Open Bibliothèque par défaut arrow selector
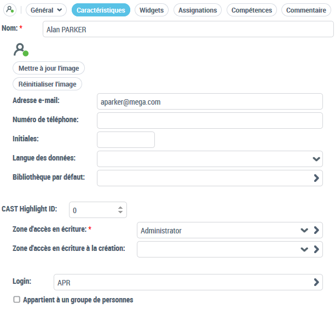 click(x=316, y=178)
